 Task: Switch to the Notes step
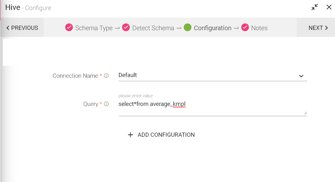coord(259,28)
